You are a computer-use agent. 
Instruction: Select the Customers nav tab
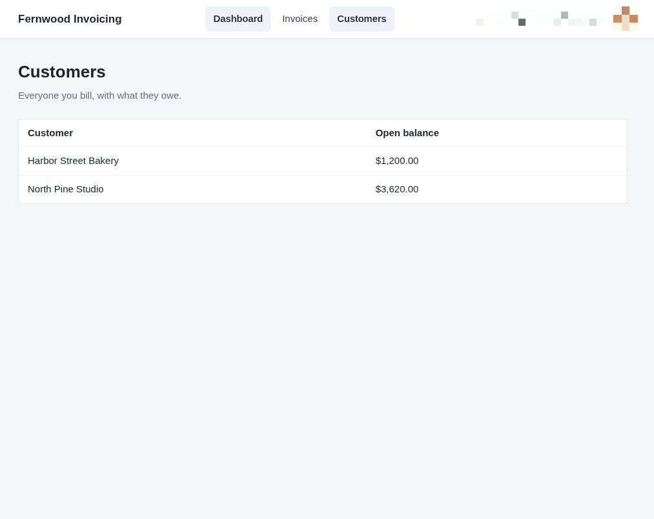click(362, 19)
